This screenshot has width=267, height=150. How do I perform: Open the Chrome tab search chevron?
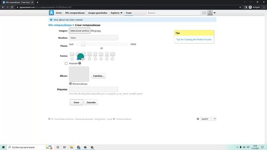[244, 2]
